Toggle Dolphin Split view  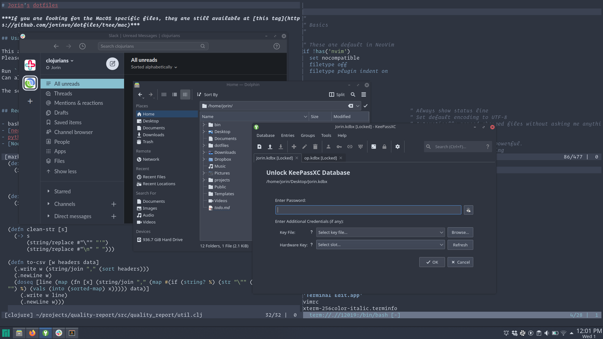click(x=337, y=94)
